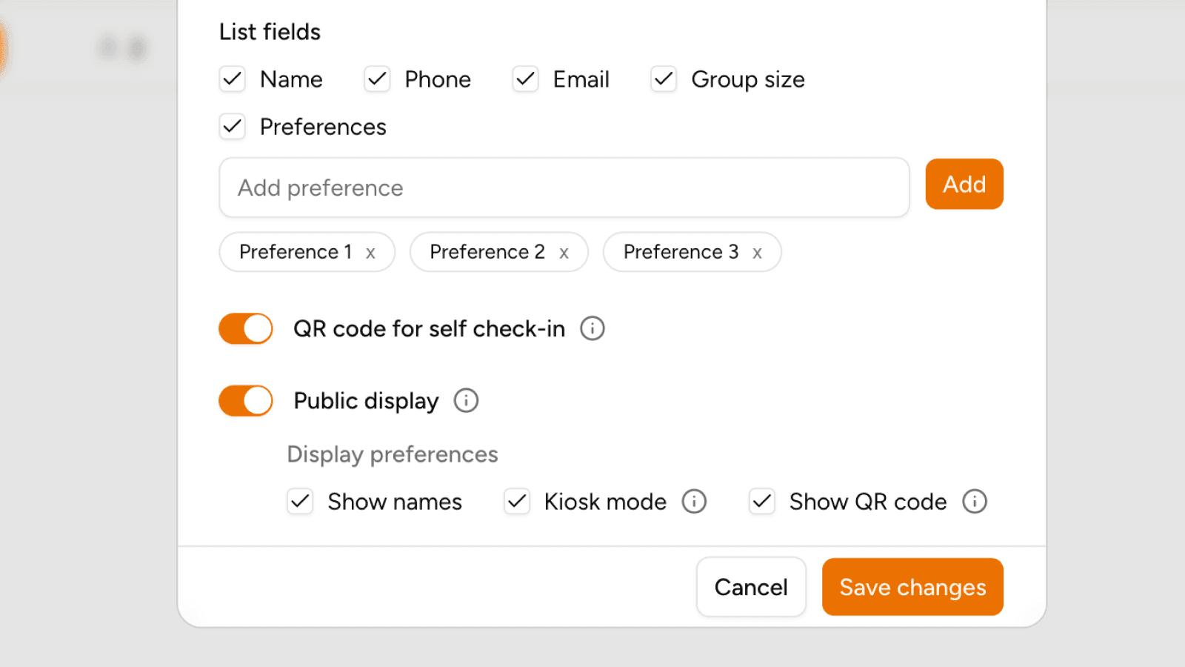The height and width of the screenshot is (667, 1185).
Task: Remove Preference 1 tag with its x
Action: (x=370, y=253)
